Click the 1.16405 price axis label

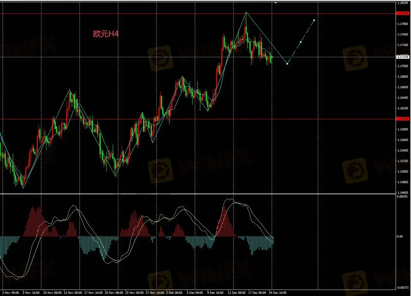[403, 98]
